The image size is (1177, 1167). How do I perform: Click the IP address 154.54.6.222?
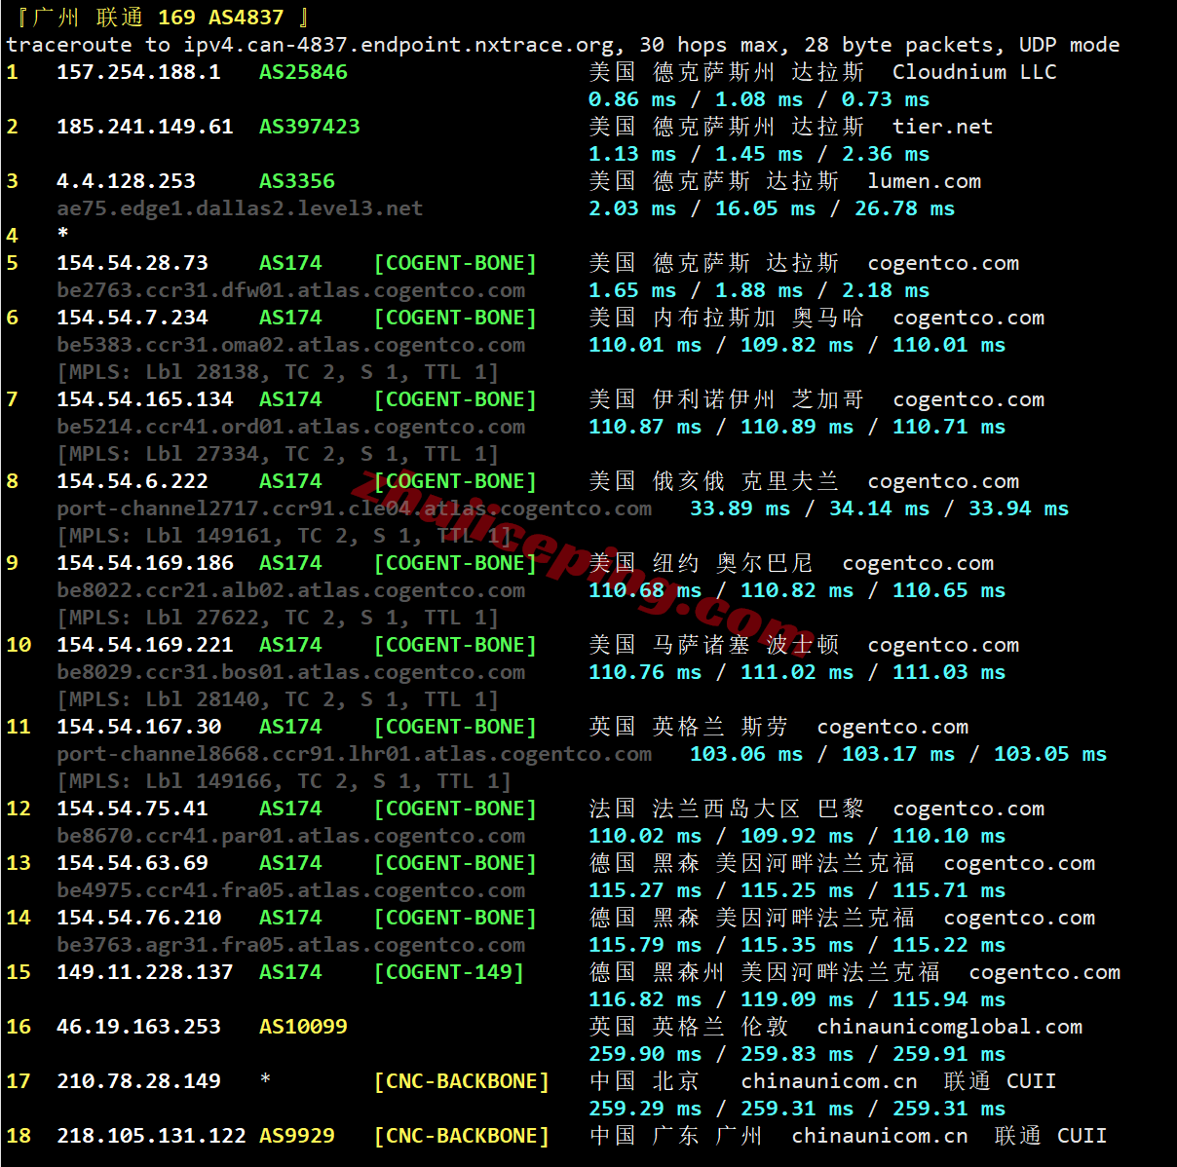coord(133,481)
